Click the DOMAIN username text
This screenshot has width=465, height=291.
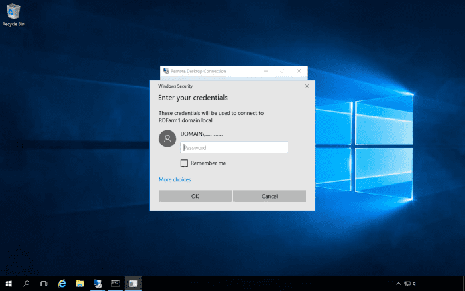202,134
